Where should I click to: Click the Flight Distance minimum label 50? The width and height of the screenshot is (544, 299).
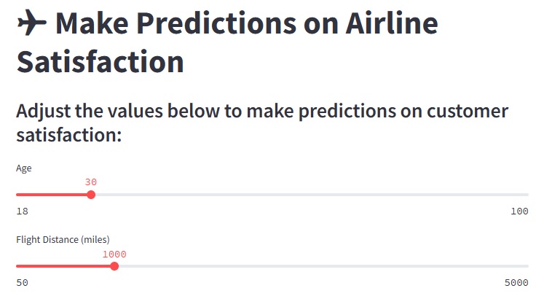coord(22,283)
